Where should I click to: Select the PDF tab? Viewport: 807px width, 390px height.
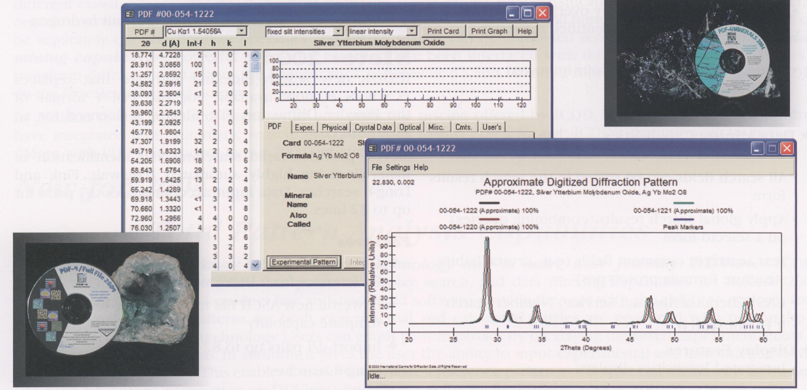[275, 127]
